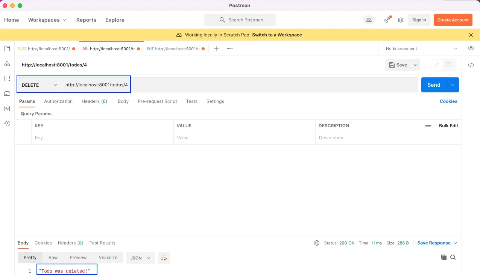Select the Pretty view mode
480x276 pixels.
30,258
